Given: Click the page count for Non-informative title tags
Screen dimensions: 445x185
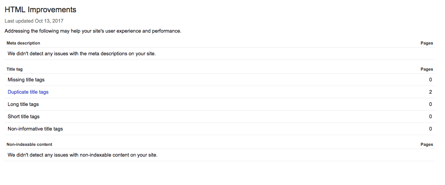Looking at the screenshot, I should 430,129.
